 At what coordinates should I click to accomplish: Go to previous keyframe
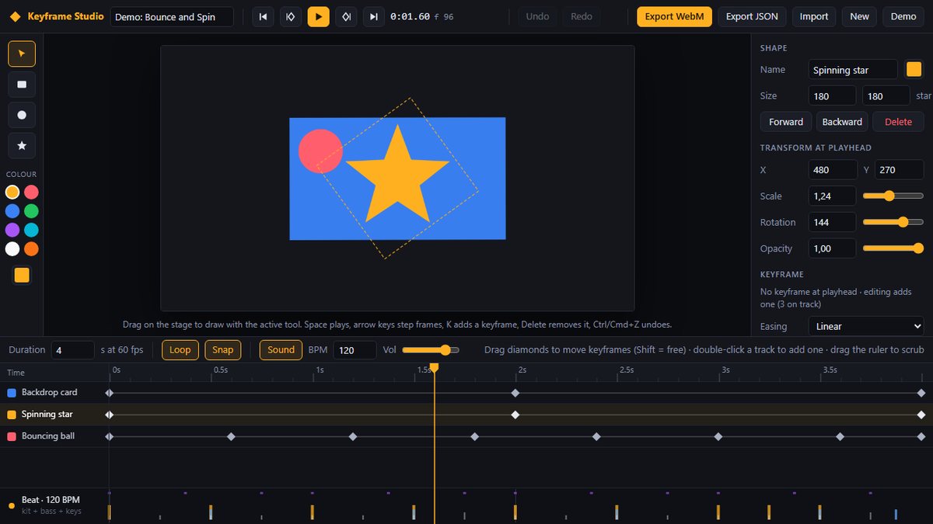click(x=291, y=16)
